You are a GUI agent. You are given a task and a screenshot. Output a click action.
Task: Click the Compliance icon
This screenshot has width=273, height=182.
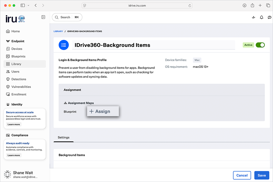[x=8, y=135]
